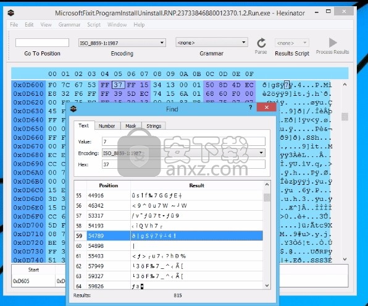The image size is (368, 306).
Task: Open the Grammar menu
Action: [x=70, y=25]
